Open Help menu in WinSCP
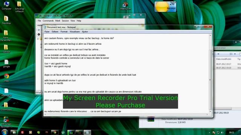Viewport: 241px width, 135px height. 79,21
